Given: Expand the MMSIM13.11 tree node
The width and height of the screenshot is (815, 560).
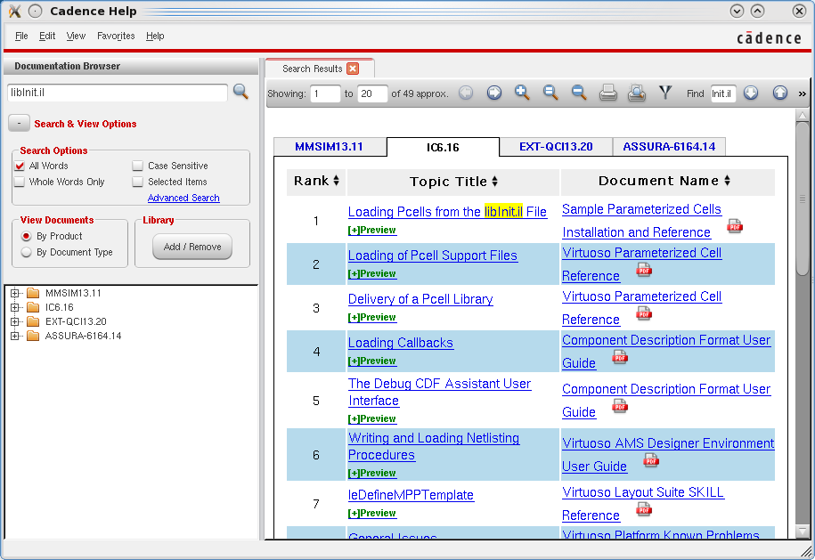Looking at the screenshot, I should pyautogui.click(x=14, y=293).
